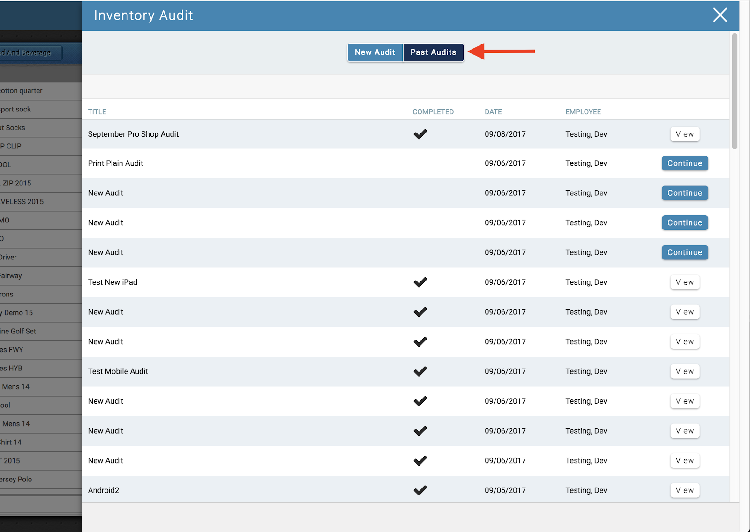Image resolution: width=750 pixels, height=532 pixels.
Task: View the Test Mobile Audit
Action: click(684, 371)
